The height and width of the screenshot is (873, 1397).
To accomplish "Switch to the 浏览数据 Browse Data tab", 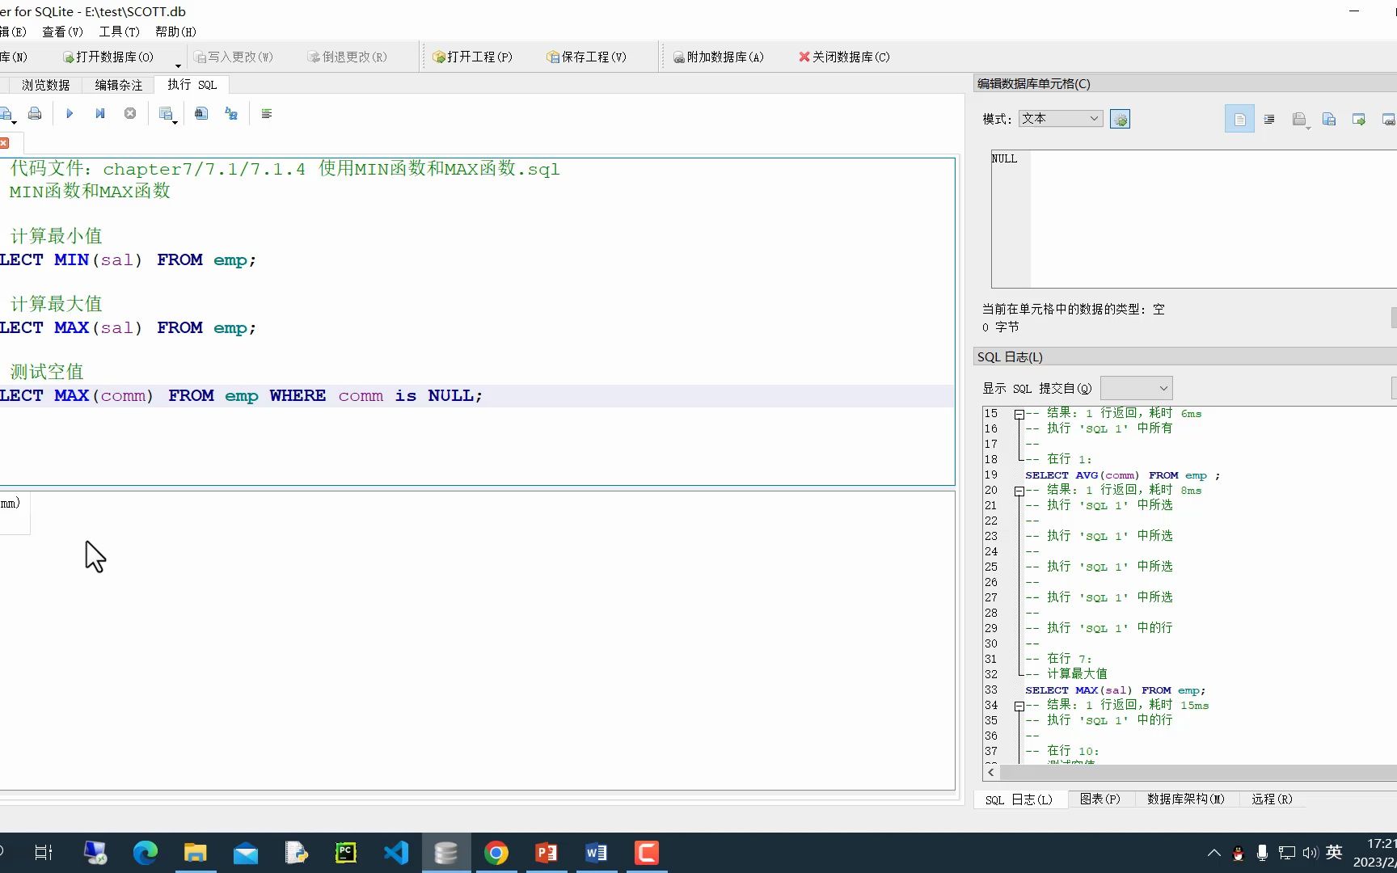I will click(45, 85).
